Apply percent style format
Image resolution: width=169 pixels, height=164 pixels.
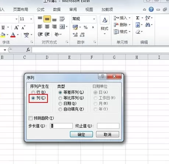tap(85, 27)
